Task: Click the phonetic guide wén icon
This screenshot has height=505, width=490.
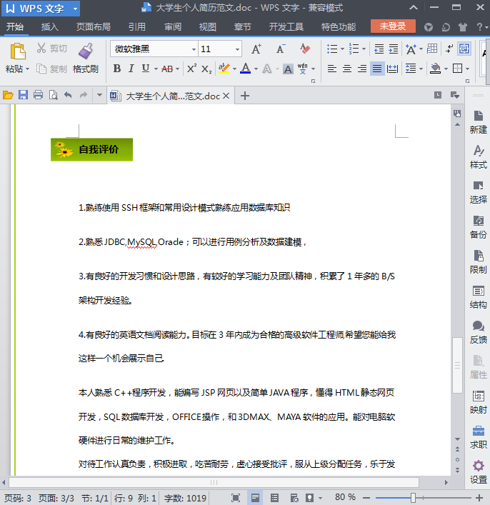Action: pos(303,69)
